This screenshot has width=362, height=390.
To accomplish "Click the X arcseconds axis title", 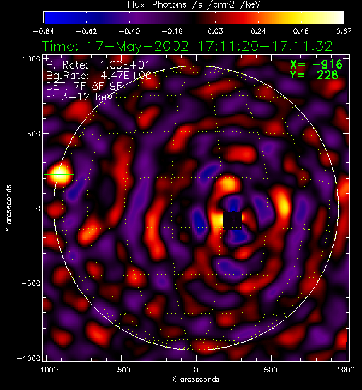I will pos(196,379).
